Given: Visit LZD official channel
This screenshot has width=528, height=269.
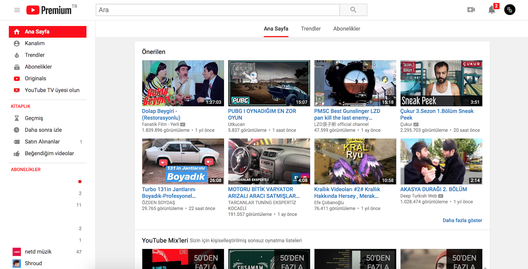Looking at the screenshot, I should click(x=341, y=124).
